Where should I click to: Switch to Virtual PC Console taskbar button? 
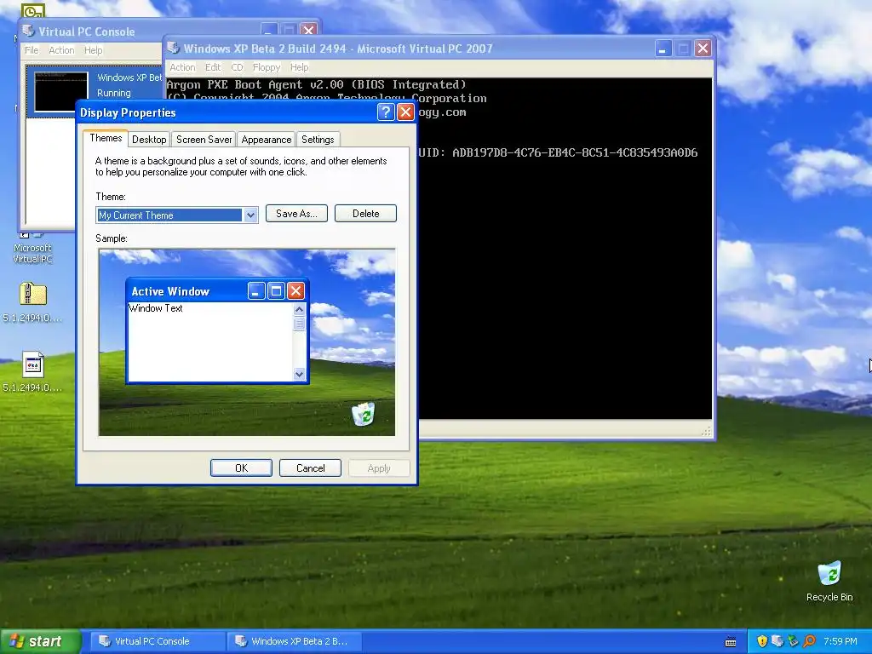coord(157,641)
